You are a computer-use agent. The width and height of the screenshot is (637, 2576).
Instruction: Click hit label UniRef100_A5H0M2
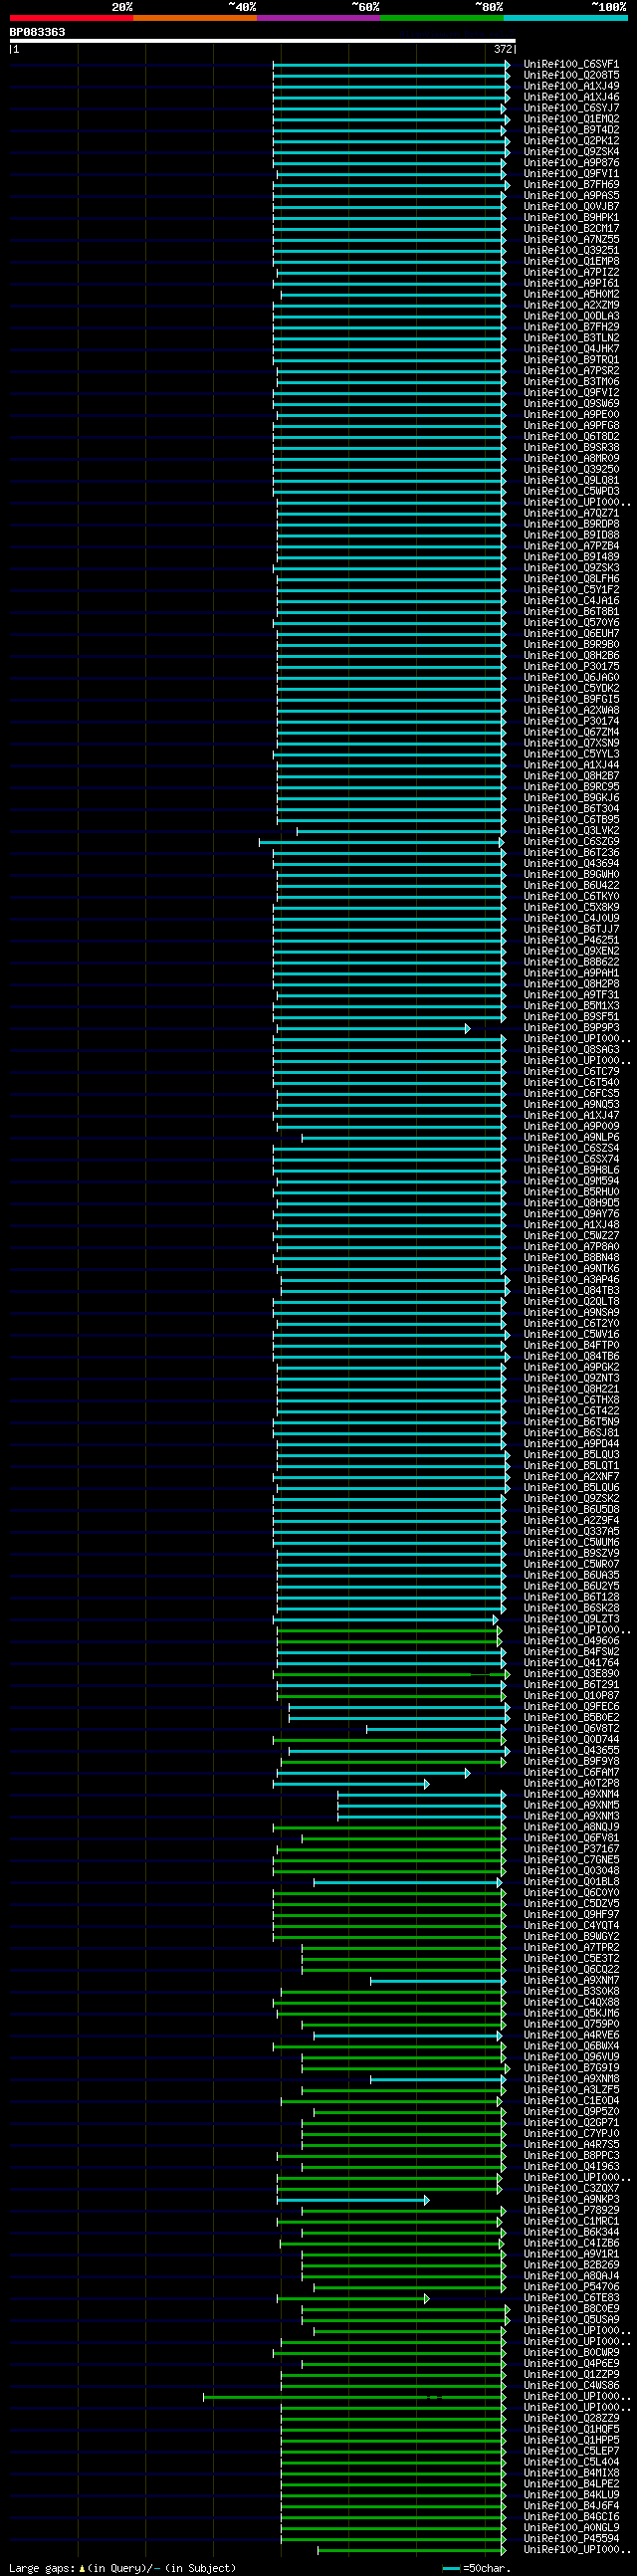click(x=571, y=294)
